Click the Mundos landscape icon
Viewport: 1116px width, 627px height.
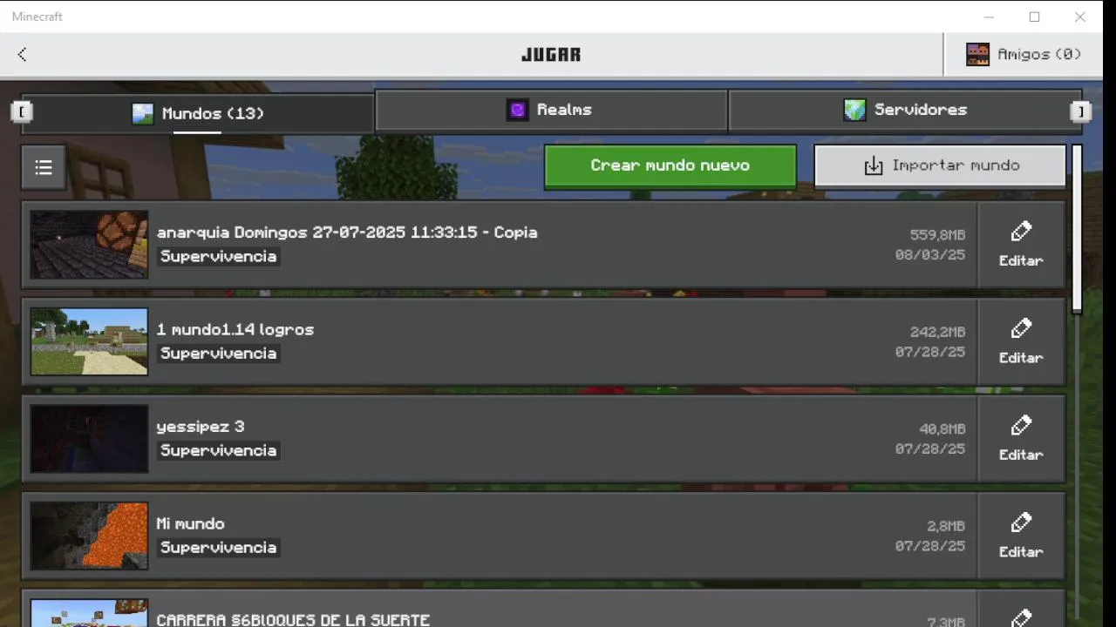pyautogui.click(x=142, y=113)
